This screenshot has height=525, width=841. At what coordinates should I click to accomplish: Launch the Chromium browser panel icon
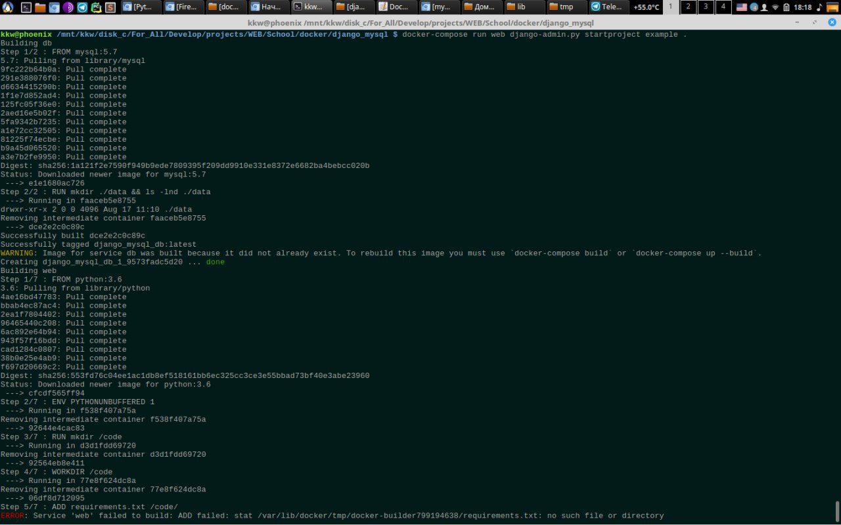[x=54, y=7]
